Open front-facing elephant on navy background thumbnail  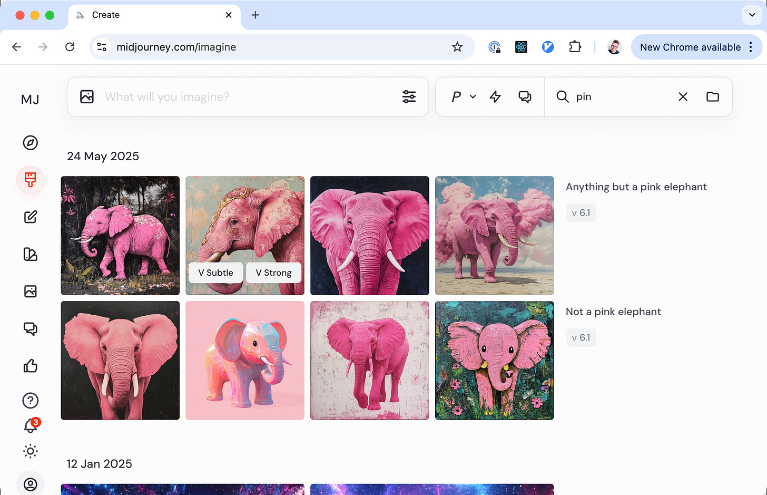pos(370,236)
